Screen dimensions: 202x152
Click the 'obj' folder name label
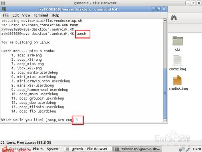178,49
